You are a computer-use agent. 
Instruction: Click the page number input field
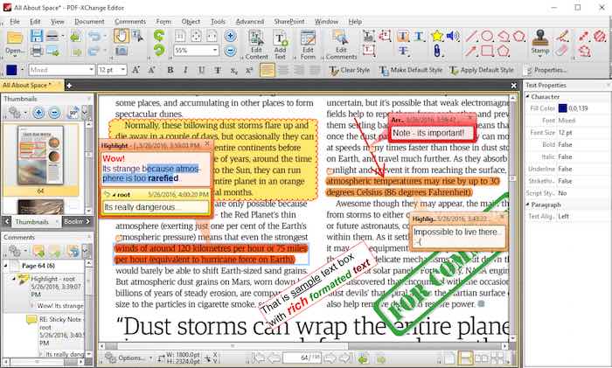click(x=302, y=358)
